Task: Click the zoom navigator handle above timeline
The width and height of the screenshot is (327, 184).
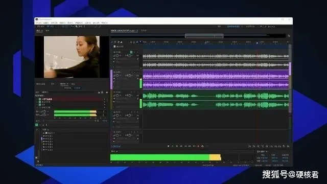Action: 204,36
